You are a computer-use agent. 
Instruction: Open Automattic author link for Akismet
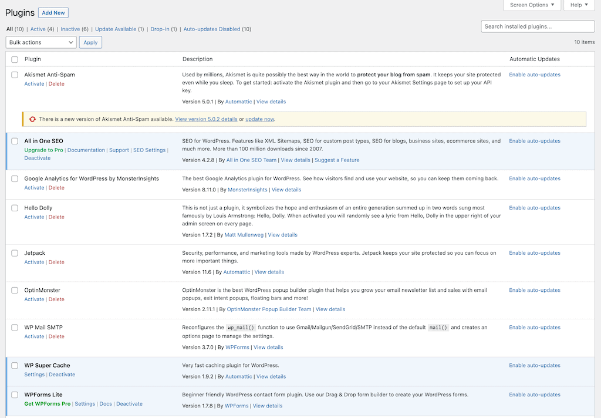[238, 102]
